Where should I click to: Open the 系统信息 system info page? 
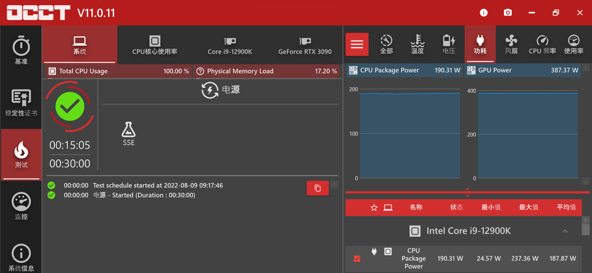pyautogui.click(x=21, y=257)
